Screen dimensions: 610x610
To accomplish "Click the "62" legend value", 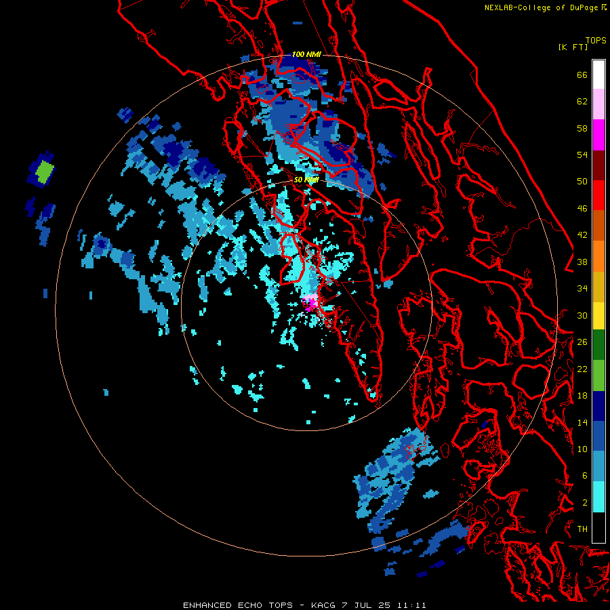I will 582,102.
